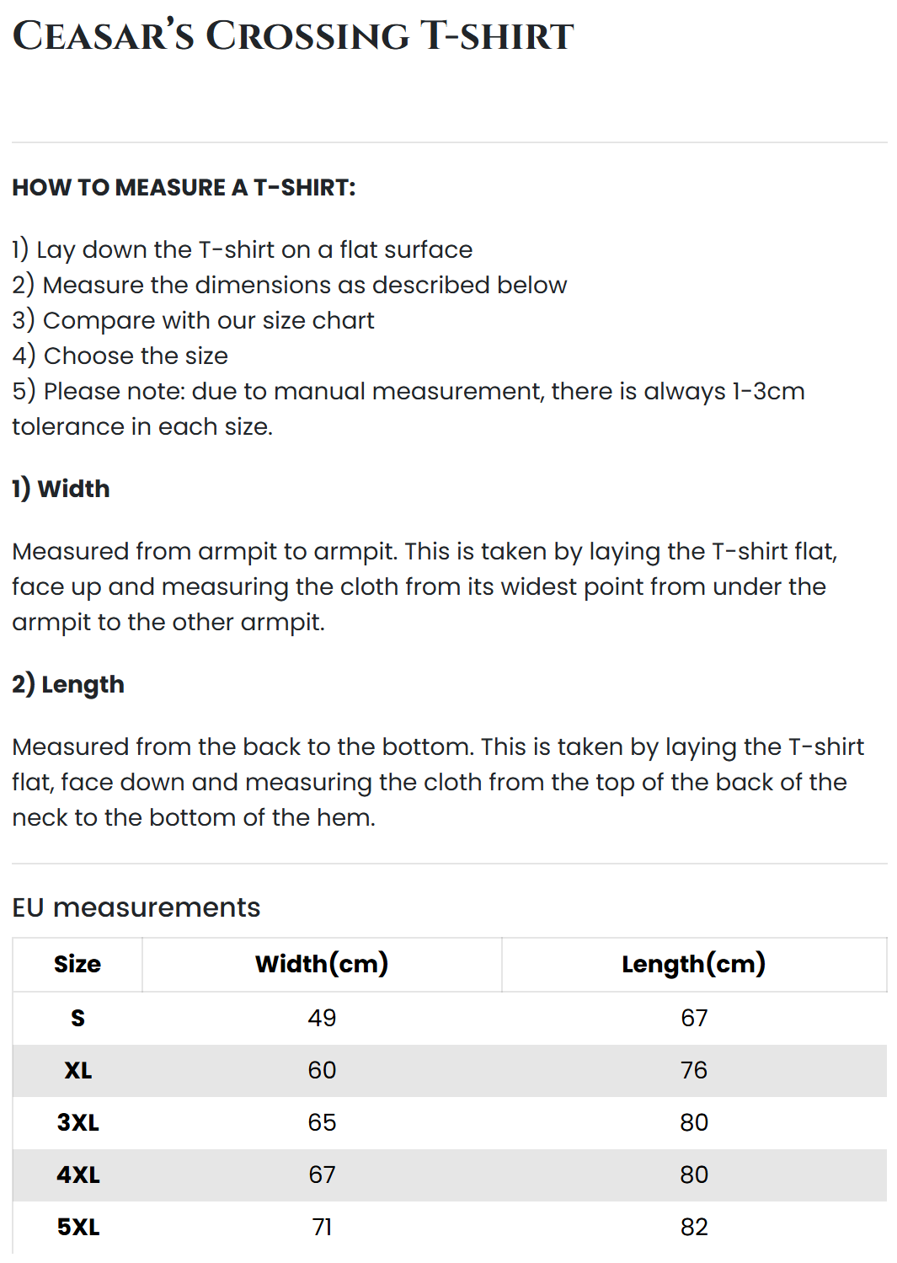The height and width of the screenshot is (1263, 897).
Task: Click the 2) Length section heading
Action: click(x=68, y=684)
